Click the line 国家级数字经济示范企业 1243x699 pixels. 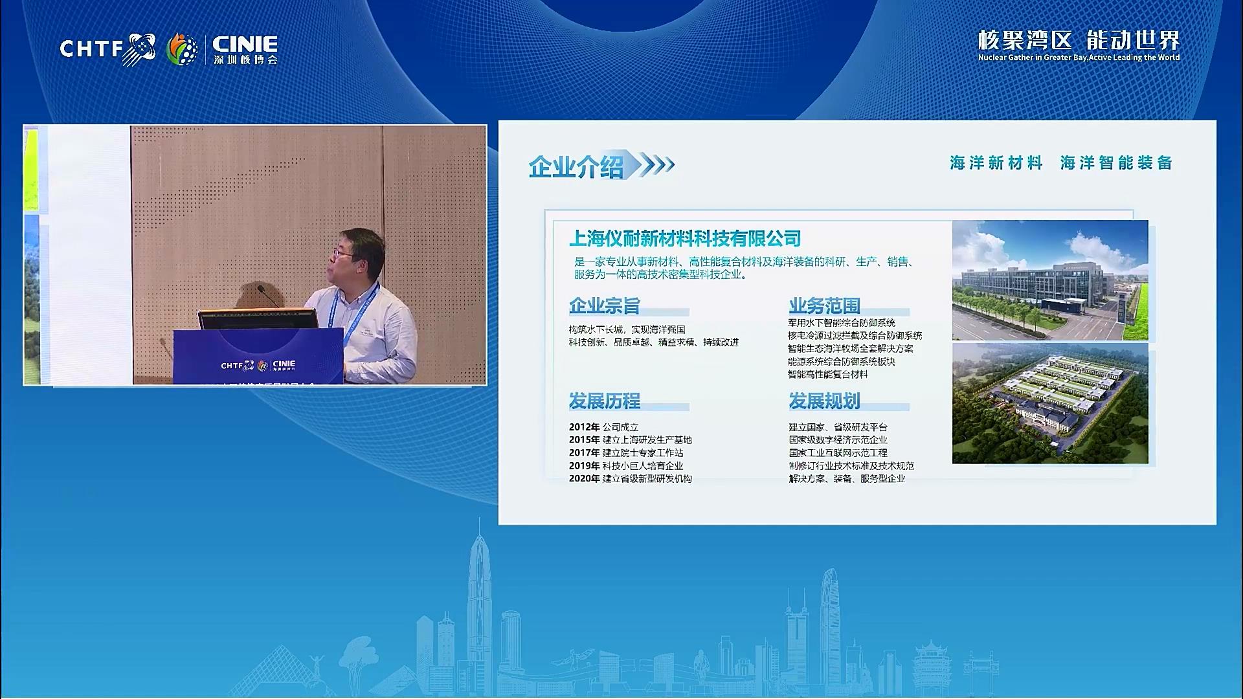[838, 440]
